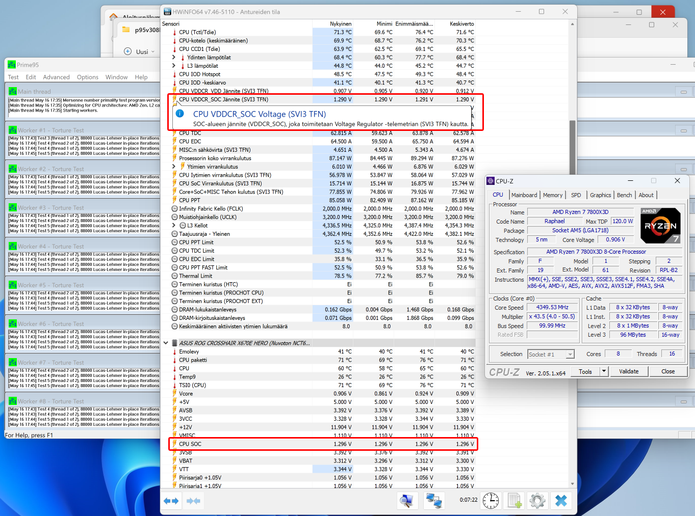Select the Bench tab in CPU-Z

click(x=625, y=195)
